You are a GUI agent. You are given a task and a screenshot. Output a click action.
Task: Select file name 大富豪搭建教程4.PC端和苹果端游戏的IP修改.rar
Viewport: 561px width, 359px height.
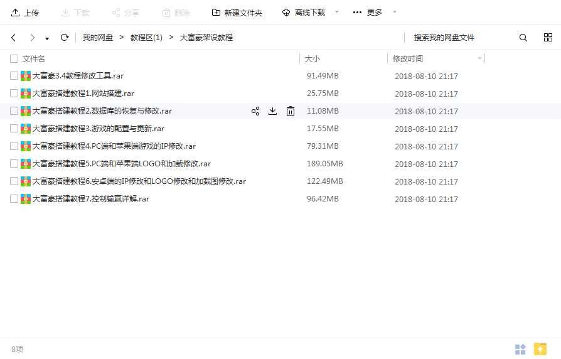coord(114,146)
